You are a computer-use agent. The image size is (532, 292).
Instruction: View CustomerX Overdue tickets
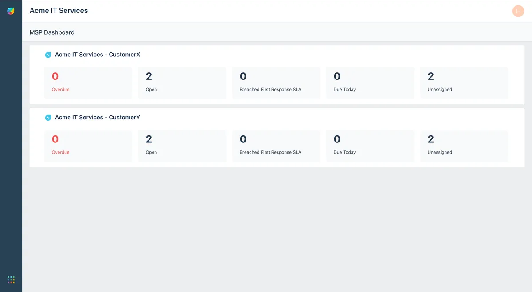88,83
